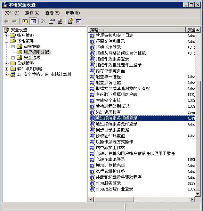Screen dimensions: 203x211
Task: Expand the 软件限制策略 tree node
Action: pos(7,69)
